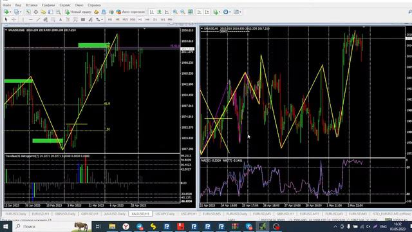412x232 pixels.
Task: Open the Indicators list icon
Action: coord(216,12)
